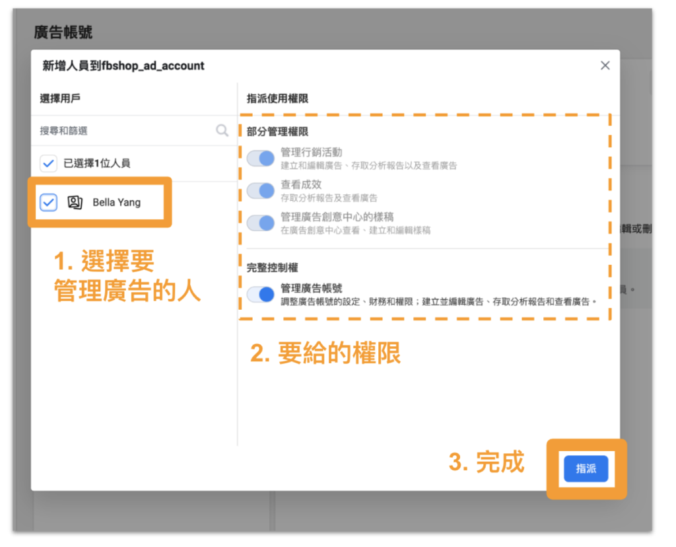Disable the 管理行銷活動 permission switch
Image resolution: width=676 pixels, height=547 pixels.
[262, 159]
